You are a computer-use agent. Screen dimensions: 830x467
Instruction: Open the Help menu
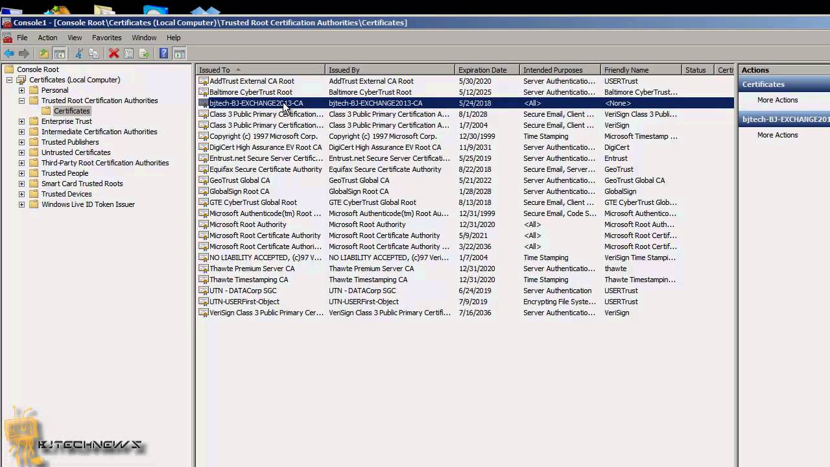(x=173, y=38)
